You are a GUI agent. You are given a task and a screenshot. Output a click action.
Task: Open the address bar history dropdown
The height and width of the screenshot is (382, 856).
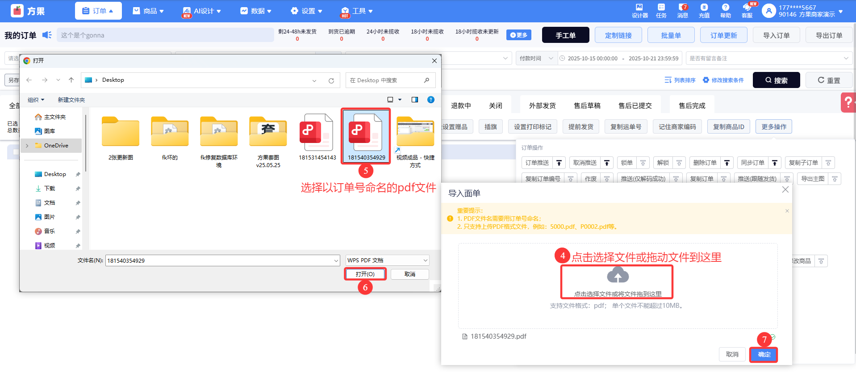coord(314,80)
